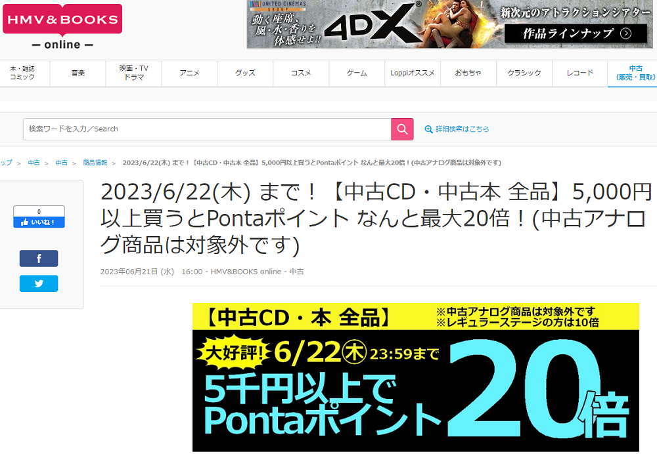Click the article headline about Pontaポイント最大20倍

coord(376,218)
